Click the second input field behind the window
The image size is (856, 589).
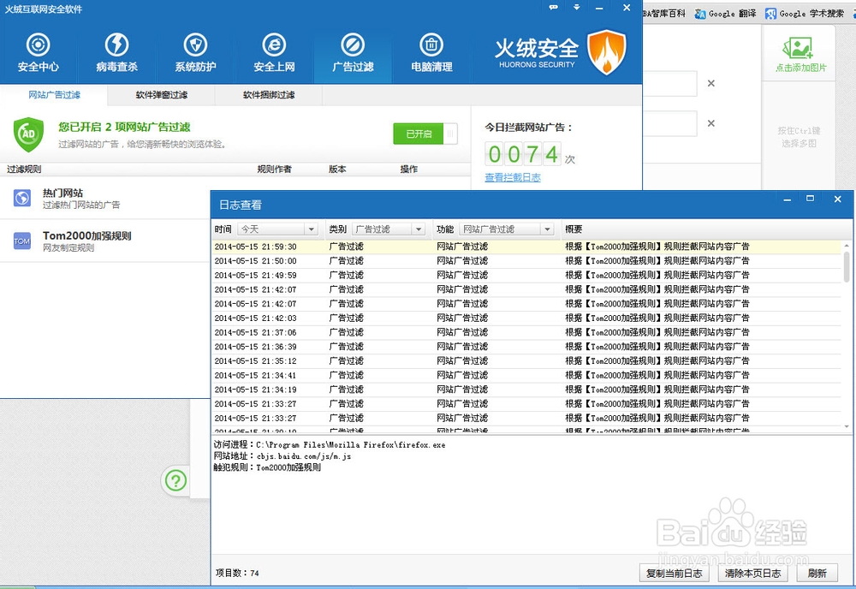[x=670, y=123]
